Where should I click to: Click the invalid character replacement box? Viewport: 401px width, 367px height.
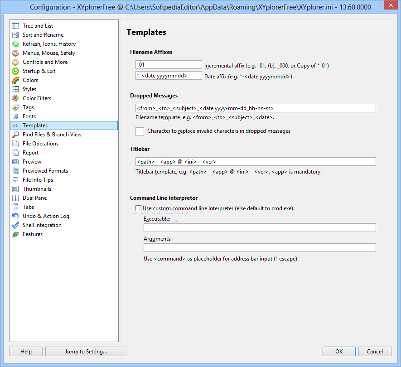pos(140,131)
